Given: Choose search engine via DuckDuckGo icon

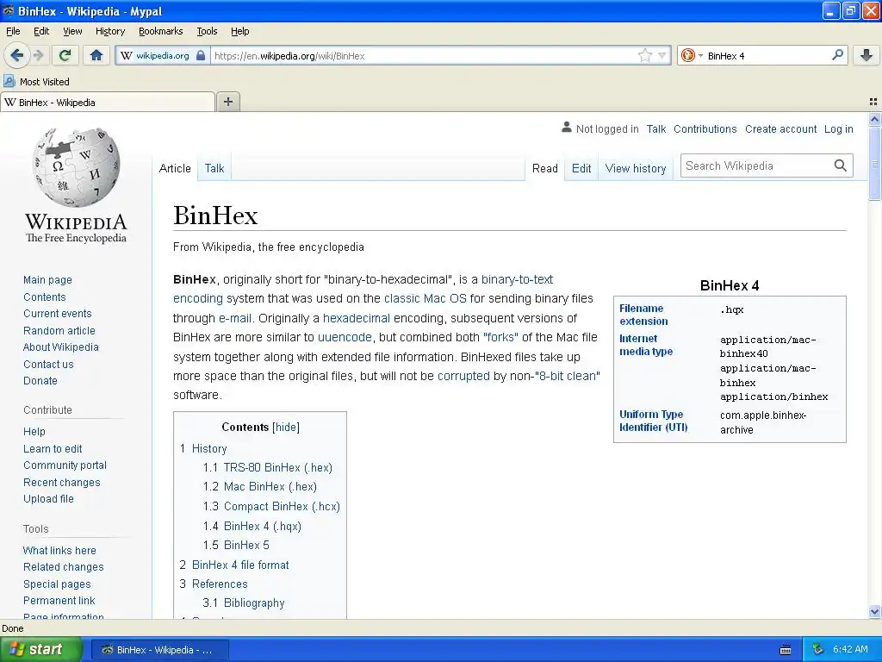Looking at the screenshot, I should (687, 55).
